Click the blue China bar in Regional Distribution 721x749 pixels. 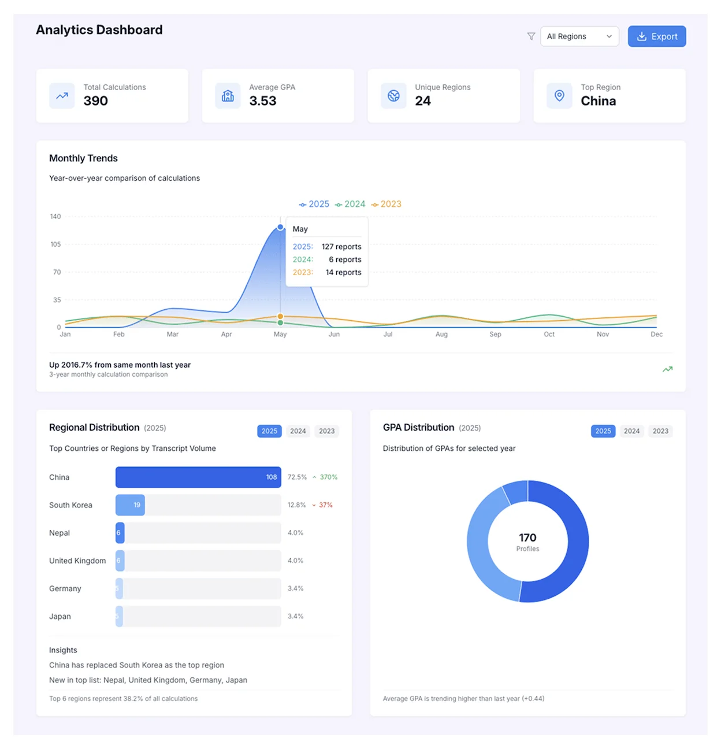click(x=198, y=477)
